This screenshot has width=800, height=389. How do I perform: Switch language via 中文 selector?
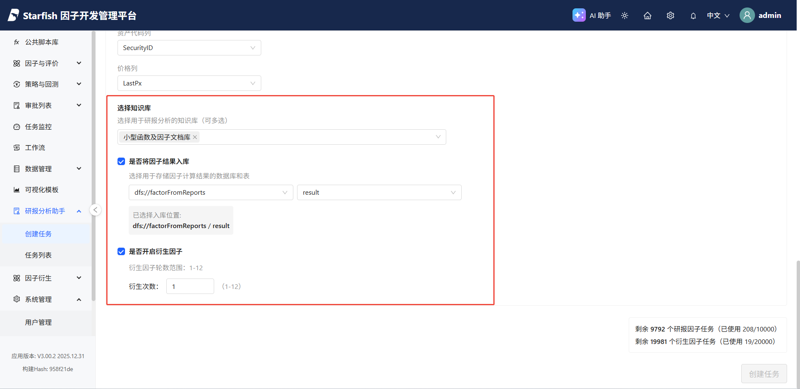point(718,15)
